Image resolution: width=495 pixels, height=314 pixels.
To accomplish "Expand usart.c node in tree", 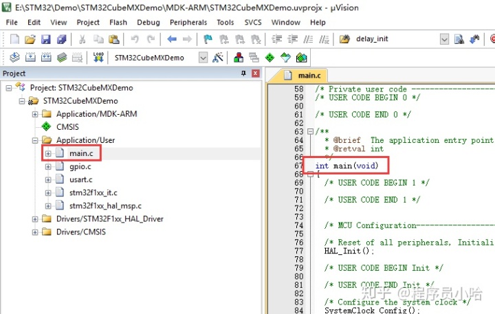I will point(48,180).
